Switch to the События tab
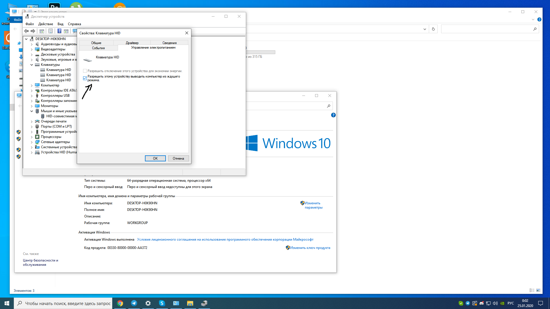 98,48
